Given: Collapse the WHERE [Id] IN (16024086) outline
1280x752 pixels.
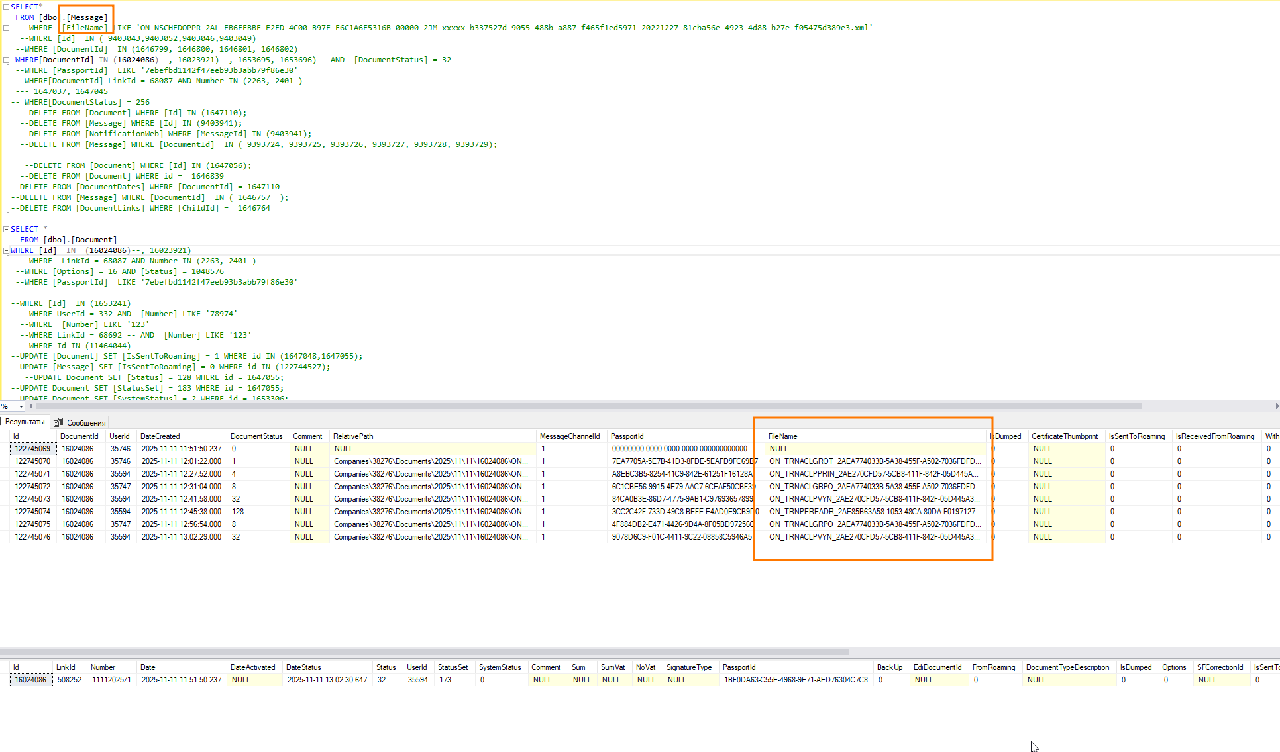Looking at the screenshot, I should [6, 250].
